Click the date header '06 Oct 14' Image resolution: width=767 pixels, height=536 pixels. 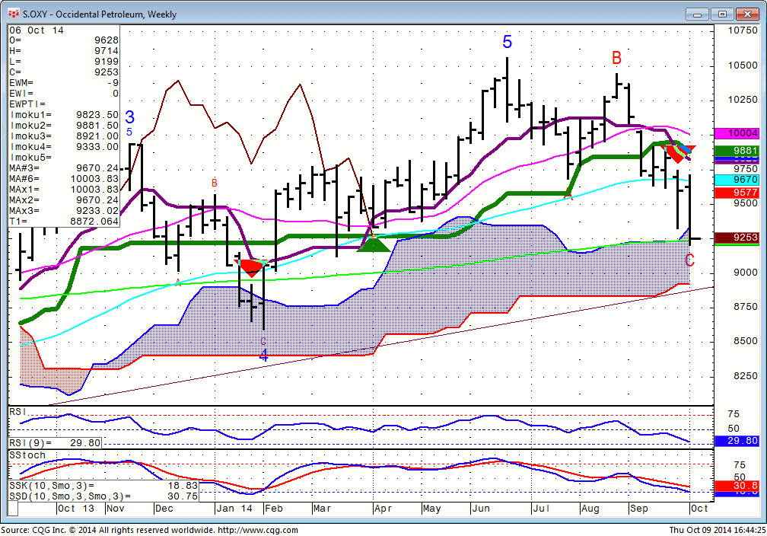[37, 30]
